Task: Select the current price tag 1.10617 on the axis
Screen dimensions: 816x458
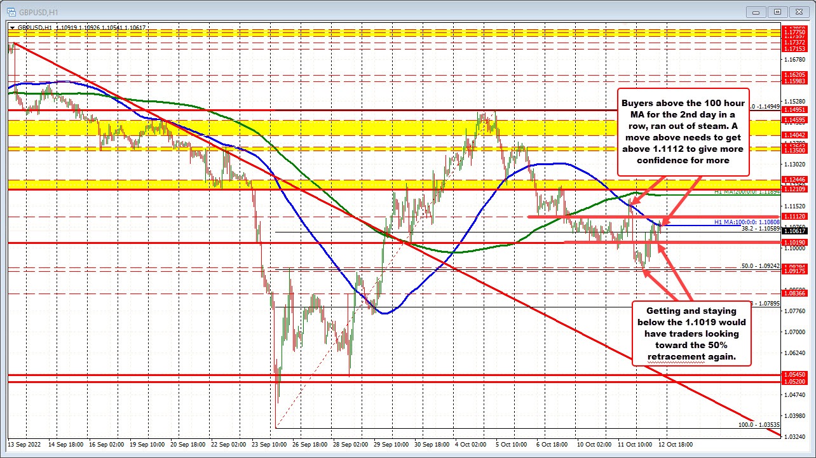Action: click(x=794, y=231)
